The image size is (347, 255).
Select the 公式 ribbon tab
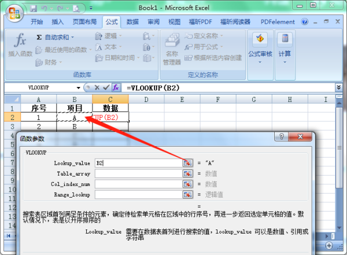(112, 21)
